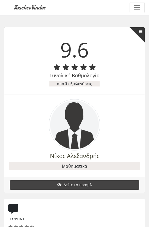
Task: Click the decimal point in score
Action: click(74, 56)
